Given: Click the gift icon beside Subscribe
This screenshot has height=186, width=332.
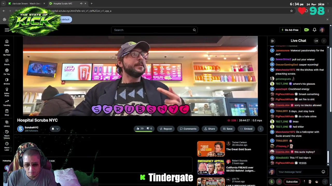Looking at the screenshot, I should click(x=279, y=182).
